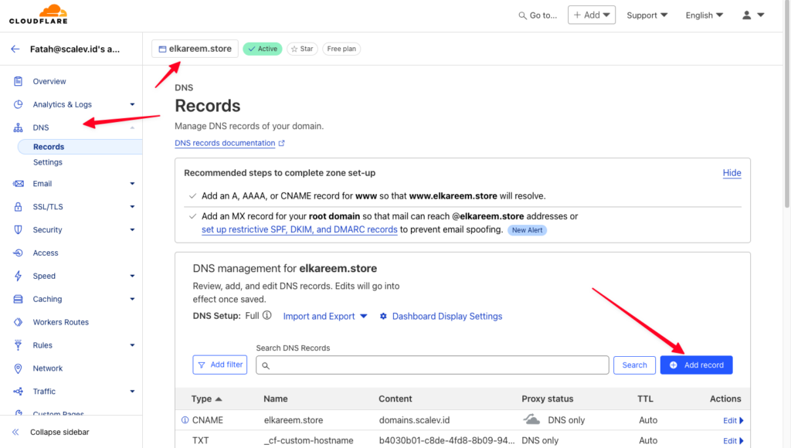791x448 pixels.
Task: Open the Network sidebar item
Action: click(47, 368)
